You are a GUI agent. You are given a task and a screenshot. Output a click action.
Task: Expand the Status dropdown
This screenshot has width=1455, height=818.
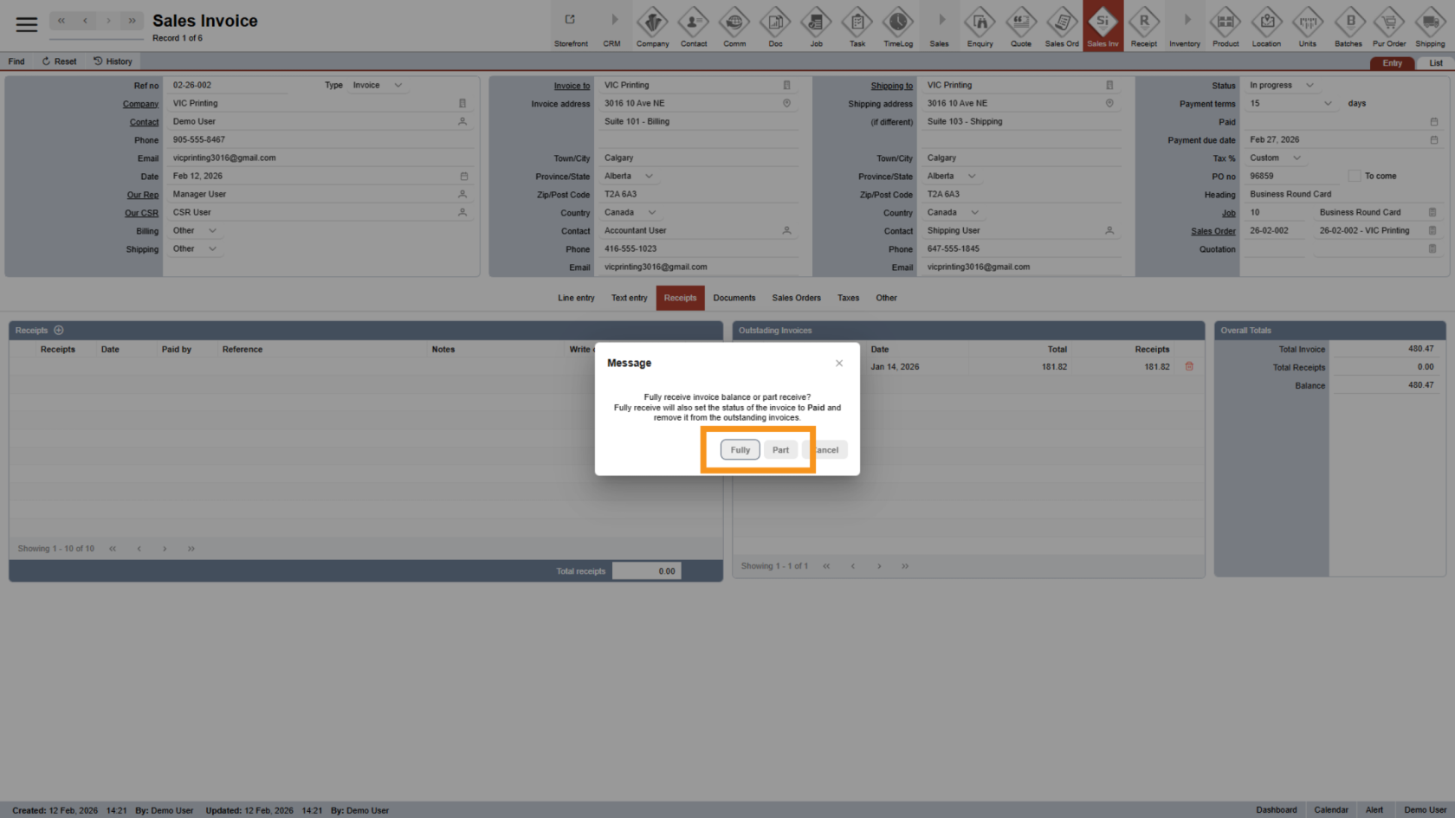(x=1309, y=85)
